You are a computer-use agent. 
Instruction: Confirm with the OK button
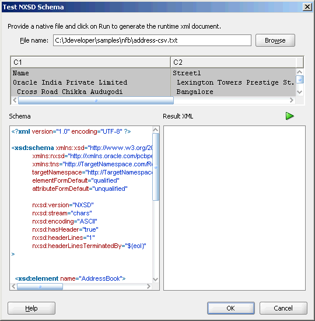(x=230, y=308)
